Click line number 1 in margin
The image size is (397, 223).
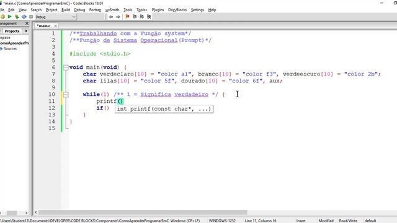click(53, 33)
